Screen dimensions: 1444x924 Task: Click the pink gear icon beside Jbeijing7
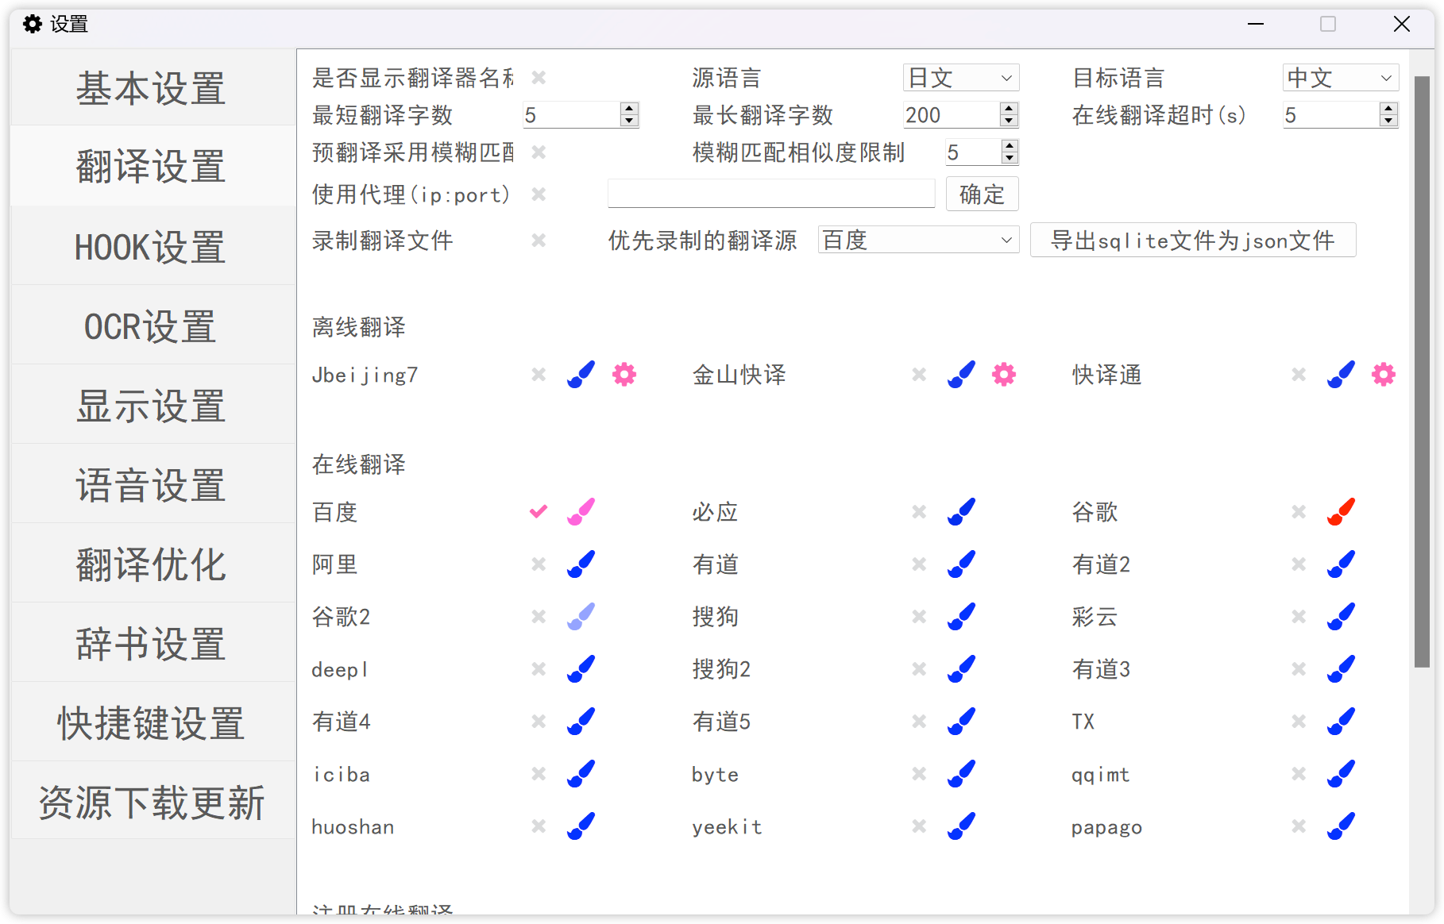(624, 374)
